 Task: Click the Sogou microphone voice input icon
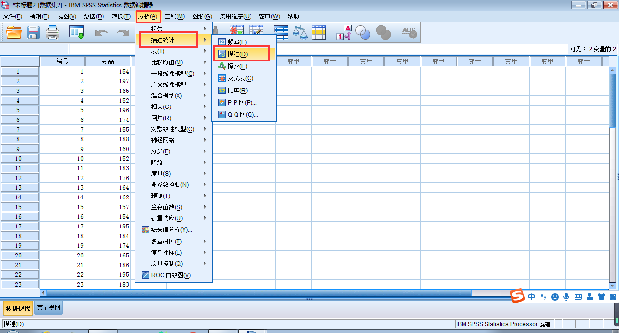[566, 297]
